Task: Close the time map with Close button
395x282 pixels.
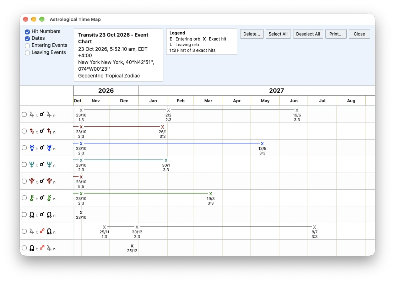Action: (x=359, y=34)
